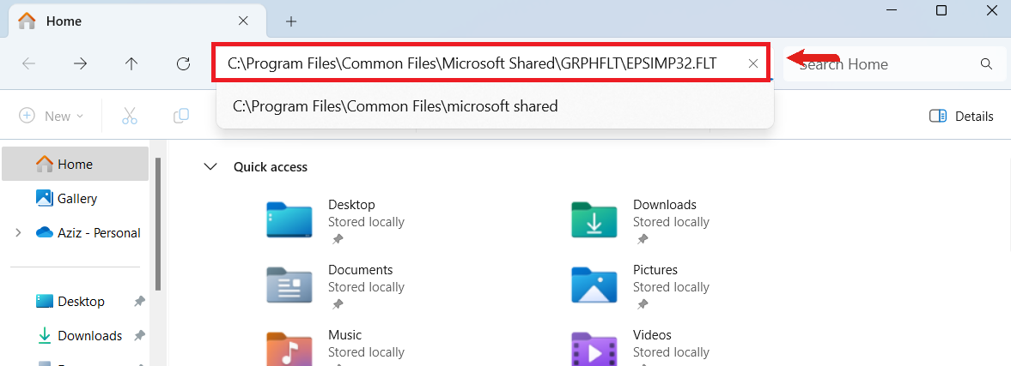Image resolution: width=1011 pixels, height=366 pixels.
Task: Open the Downloads folder in Quick access
Action: tap(594, 219)
